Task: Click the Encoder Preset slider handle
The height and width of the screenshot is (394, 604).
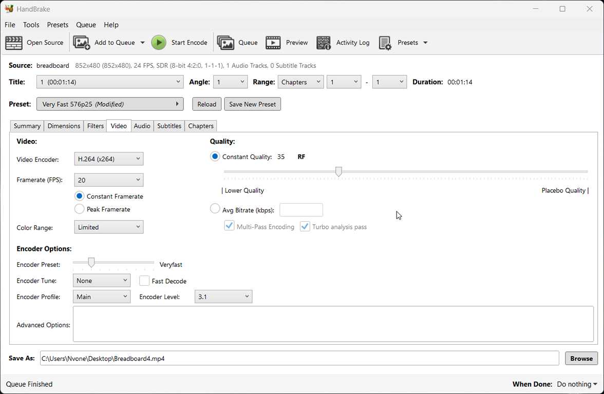Action: 91,263
